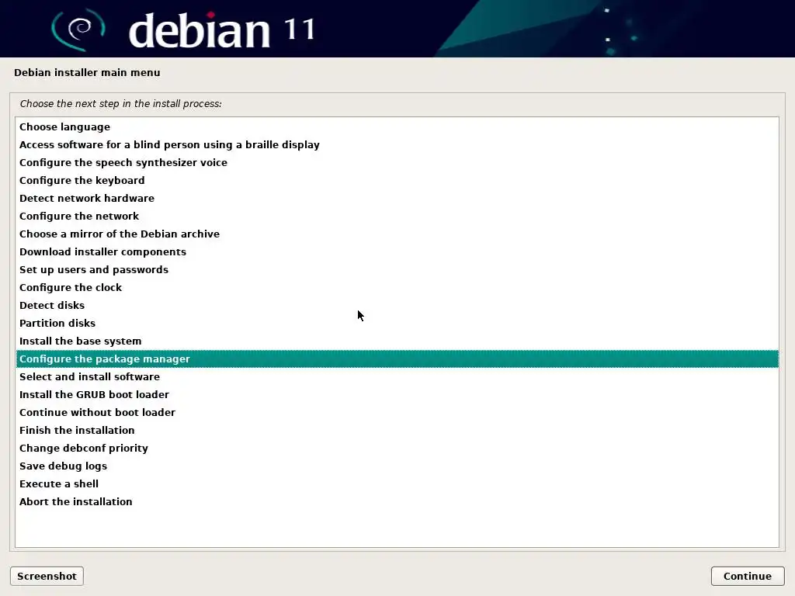Viewport: 795px width, 596px height.
Task: Pick Detect network hardware step
Action: coord(397,198)
